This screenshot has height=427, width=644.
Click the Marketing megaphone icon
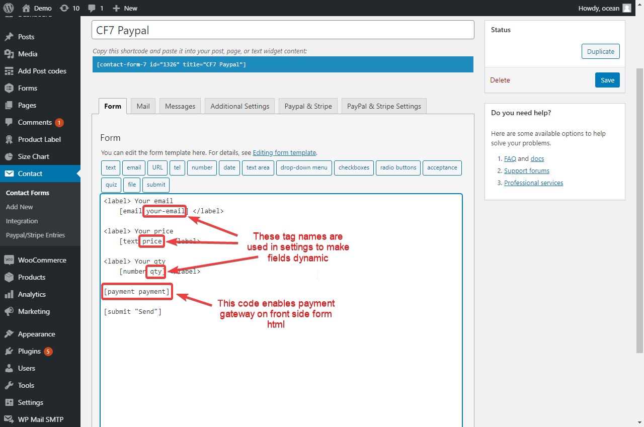coord(9,311)
